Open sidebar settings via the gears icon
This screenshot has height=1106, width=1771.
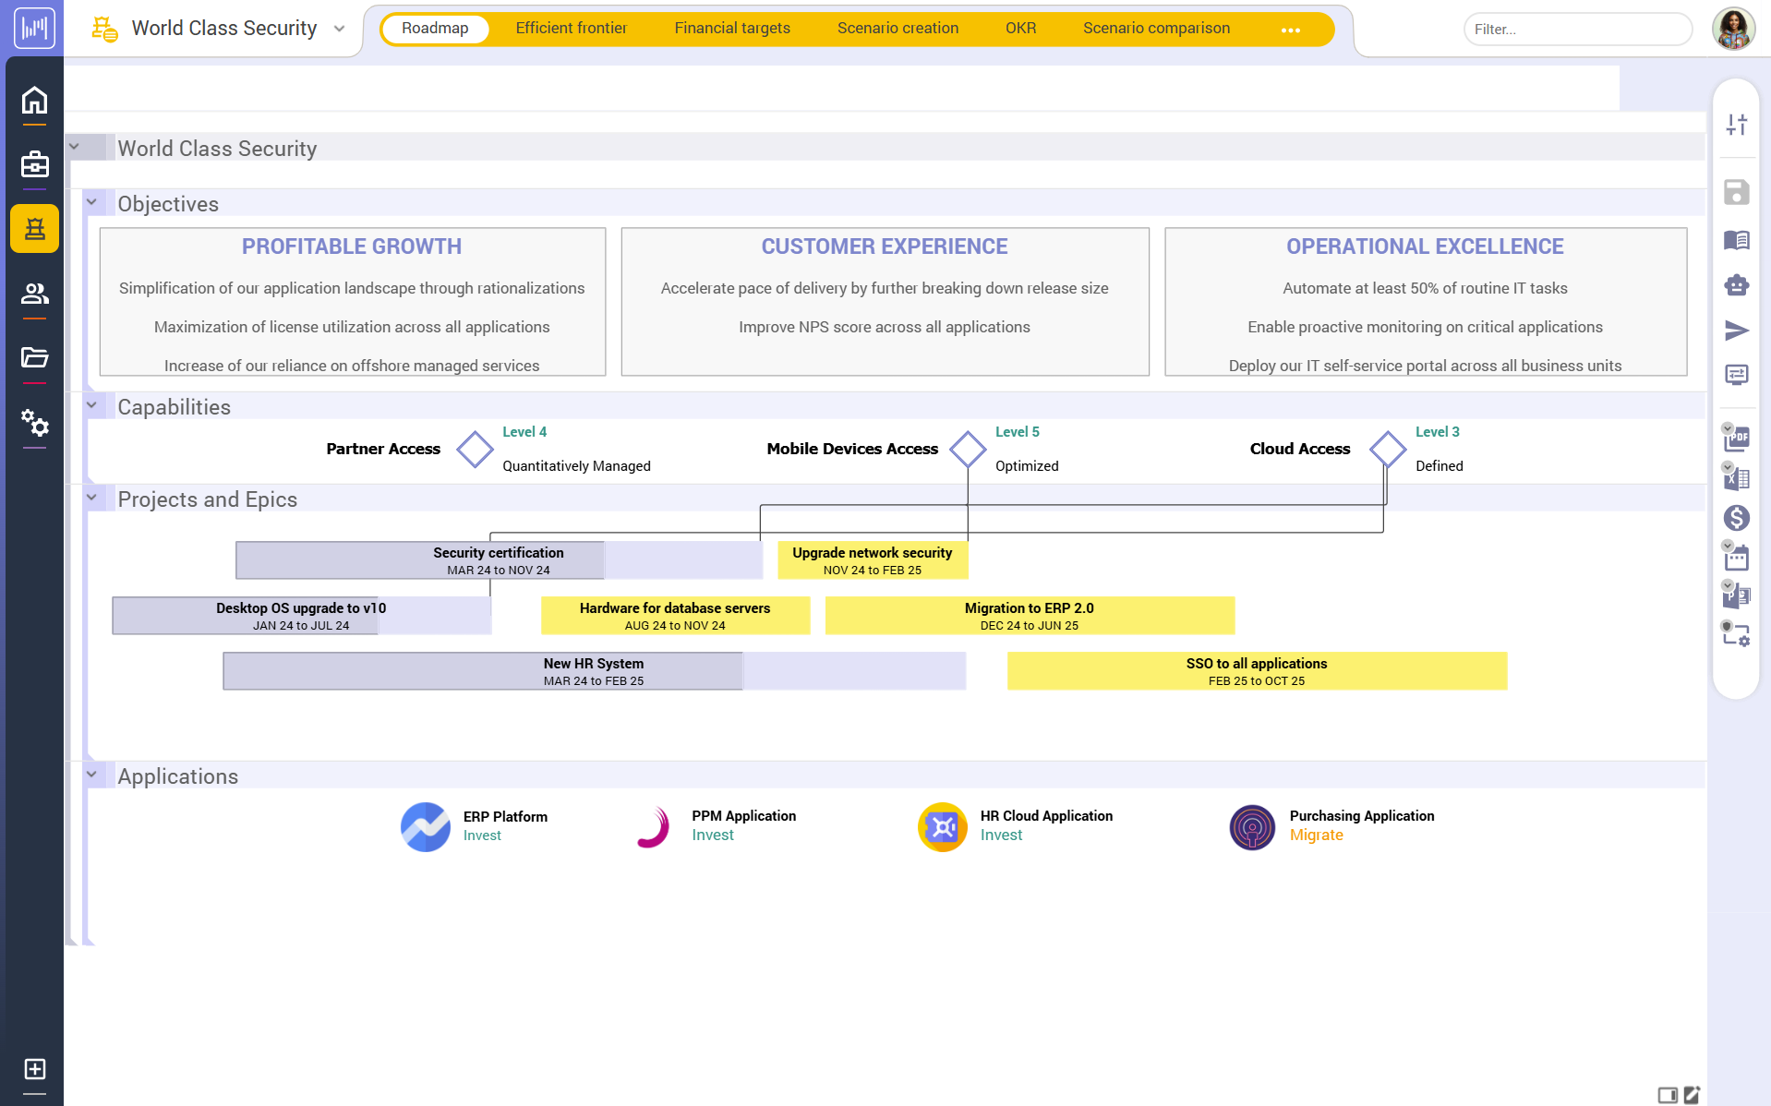[x=34, y=424]
